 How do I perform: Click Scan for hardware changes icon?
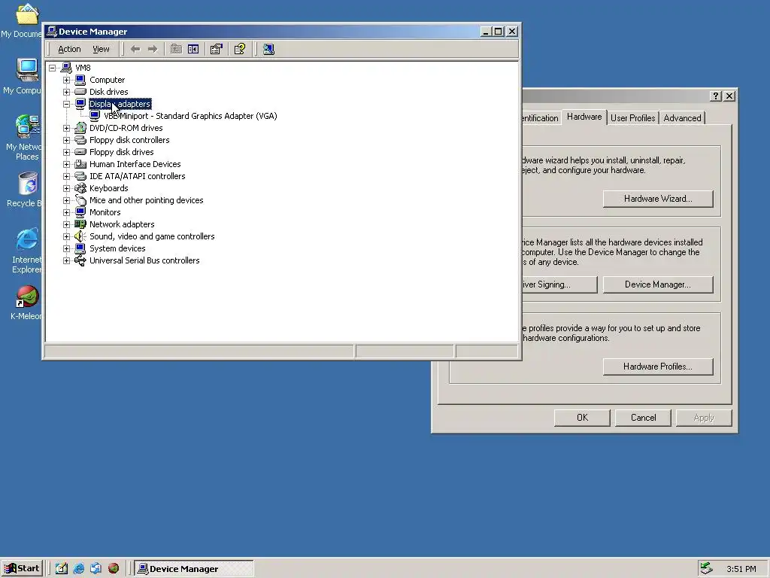268,49
